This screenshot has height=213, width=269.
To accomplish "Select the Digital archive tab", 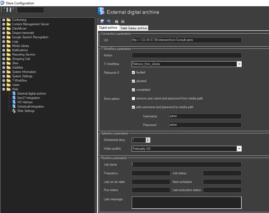I will pos(108,28).
